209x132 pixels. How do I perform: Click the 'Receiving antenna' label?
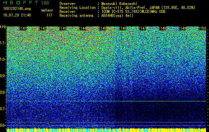tap(76, 16)
